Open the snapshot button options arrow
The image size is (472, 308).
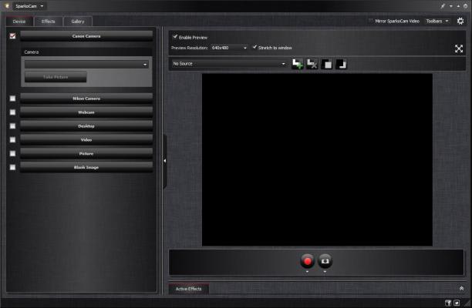325,272
